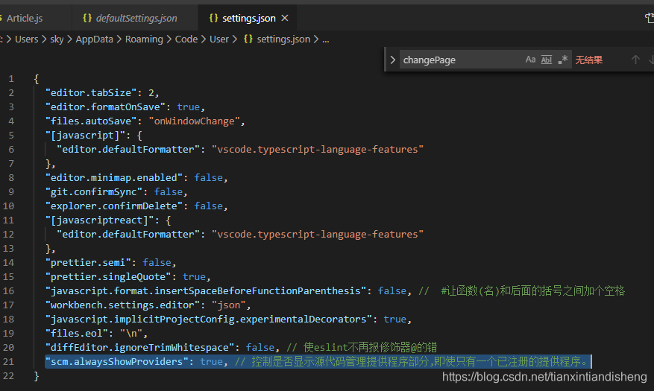This screenshot has height=391, width=654.
Task: Toggle Match Whole Word in find widget
Action: tap(547, 60)
